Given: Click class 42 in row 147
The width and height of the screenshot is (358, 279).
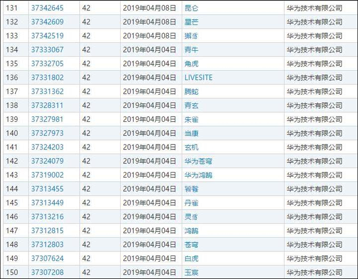Looking at the screenshot, I should [x=86, y=231].
